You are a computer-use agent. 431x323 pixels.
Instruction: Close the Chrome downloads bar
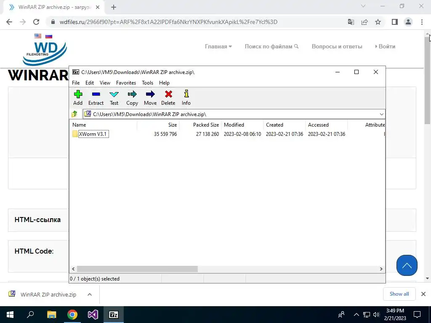pyautogui.click(x=423, y=294)
